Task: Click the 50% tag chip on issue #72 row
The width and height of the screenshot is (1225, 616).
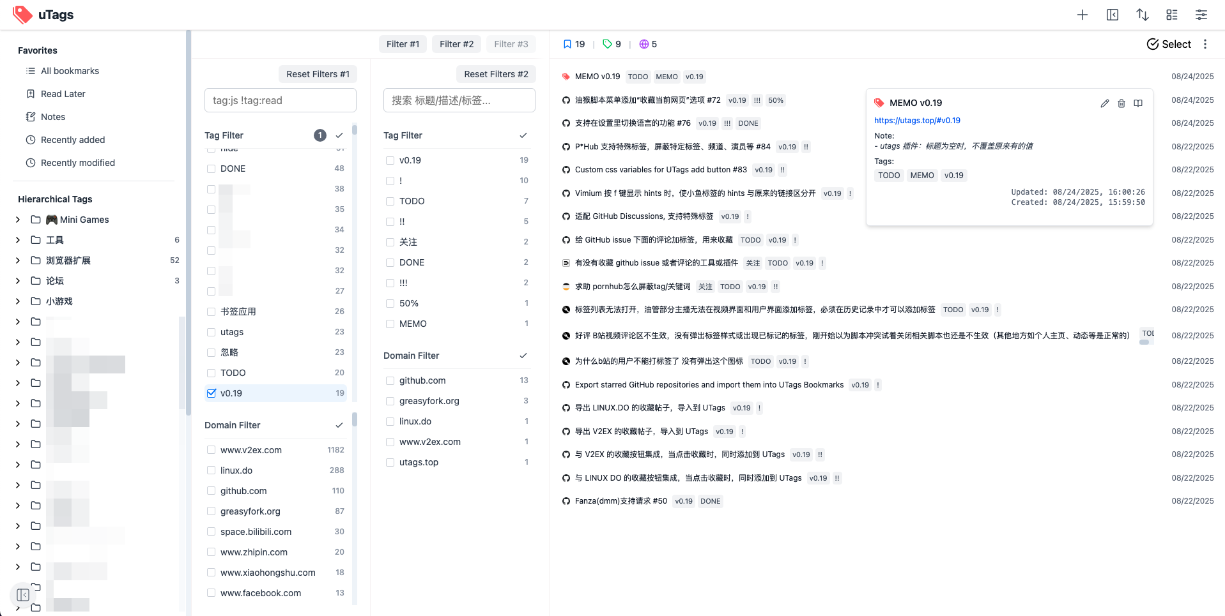Action: tap(776, 100)
